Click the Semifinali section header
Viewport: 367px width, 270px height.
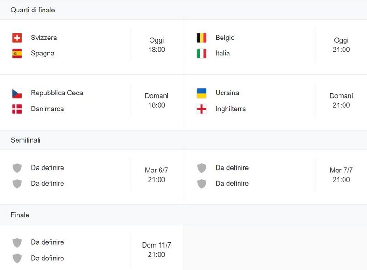[26, 140]
